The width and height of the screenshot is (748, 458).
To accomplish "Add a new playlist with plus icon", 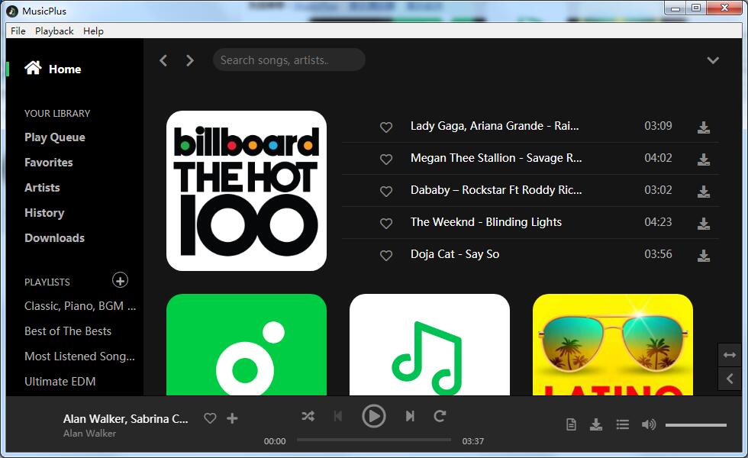I will 120,280.
